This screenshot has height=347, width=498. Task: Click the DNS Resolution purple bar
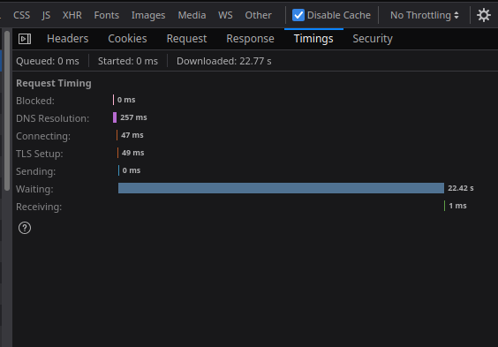pyautogui.click(x=115, y=117)
